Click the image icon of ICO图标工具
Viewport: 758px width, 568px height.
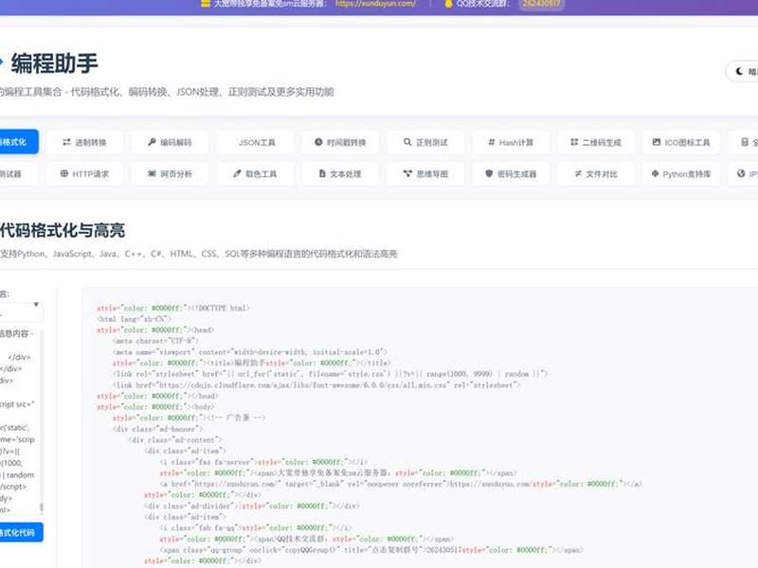[x=657, y=142]
